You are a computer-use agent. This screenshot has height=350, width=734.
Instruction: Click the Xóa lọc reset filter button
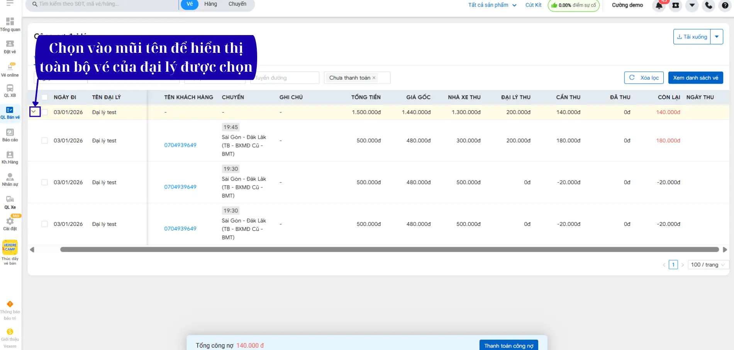coord(644,78)
